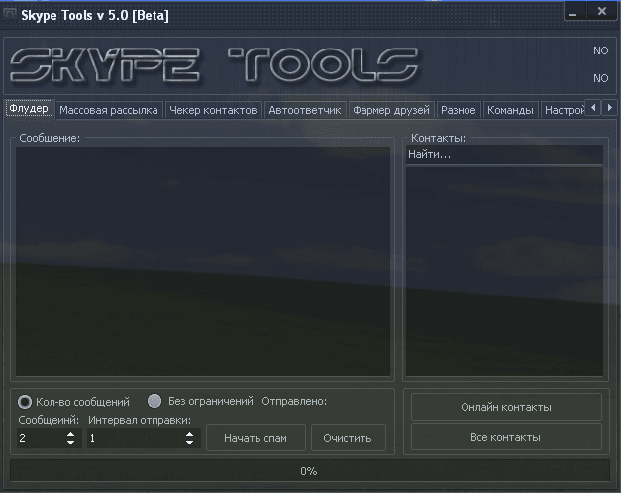Click the upper NO status label
This screenshot has height=493, width=621.
click(x=601, y=50)
